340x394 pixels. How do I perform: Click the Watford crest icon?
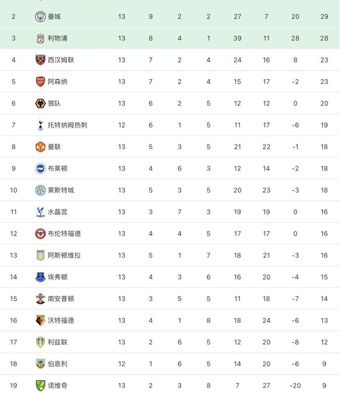click(x=40, y=320)
